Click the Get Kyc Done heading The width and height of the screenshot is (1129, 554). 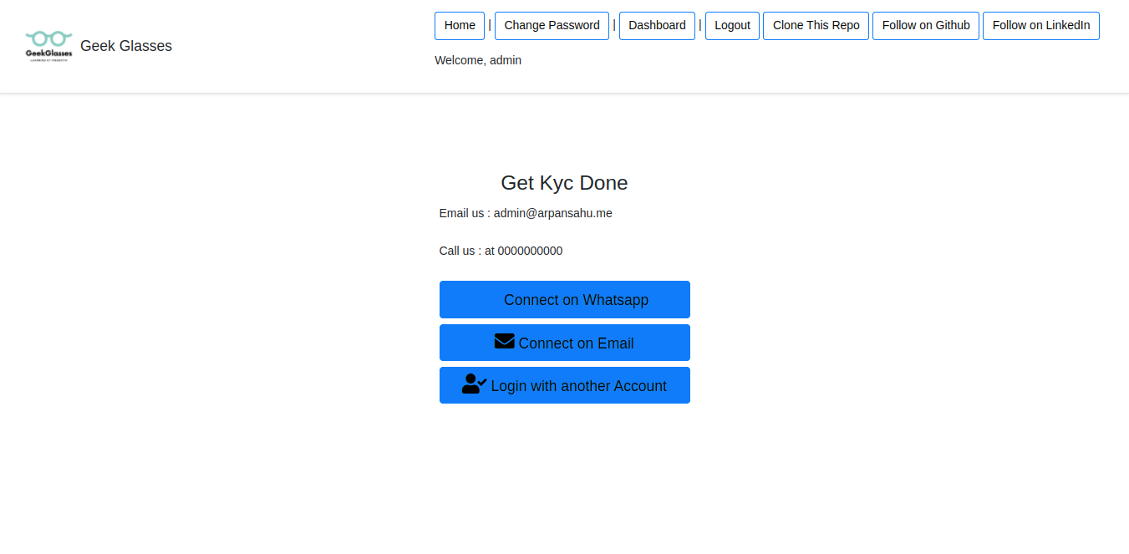[564, 183]
